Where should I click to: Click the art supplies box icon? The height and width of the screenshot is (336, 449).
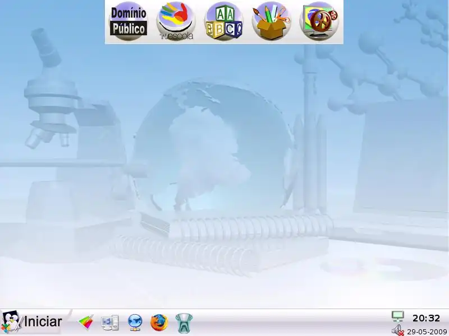271,21
